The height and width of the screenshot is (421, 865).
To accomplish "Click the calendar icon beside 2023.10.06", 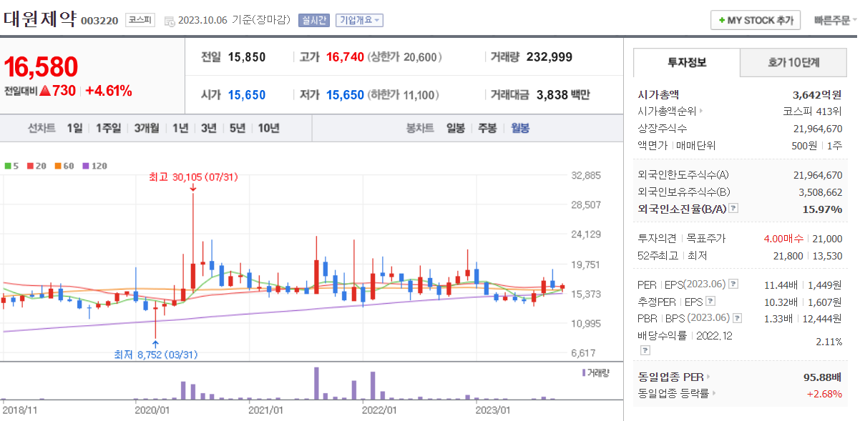I will point(169,21).
